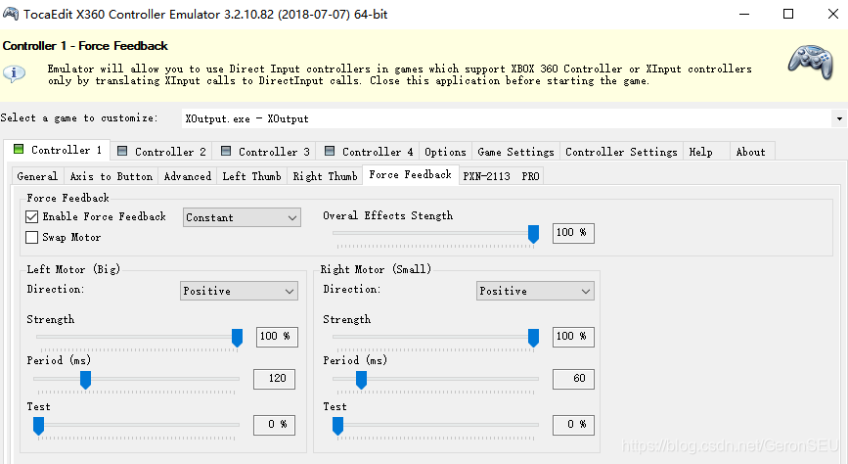Open Left Motor Direction dropdown
The height and width of the screenshot is (464, 848).
point(239,291)
